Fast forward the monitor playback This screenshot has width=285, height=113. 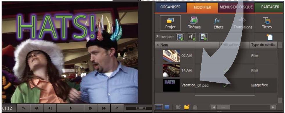(x=104, y=108)
